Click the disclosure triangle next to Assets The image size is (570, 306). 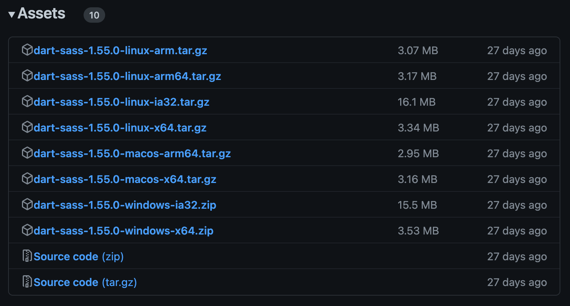point(12,14)
